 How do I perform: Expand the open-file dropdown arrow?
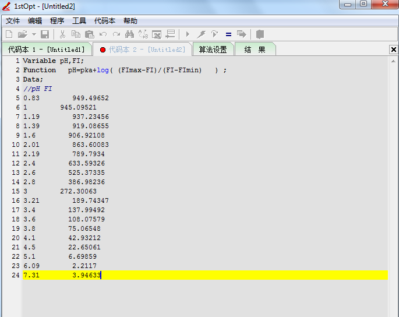pyautogui.click(x=34, y=34)
